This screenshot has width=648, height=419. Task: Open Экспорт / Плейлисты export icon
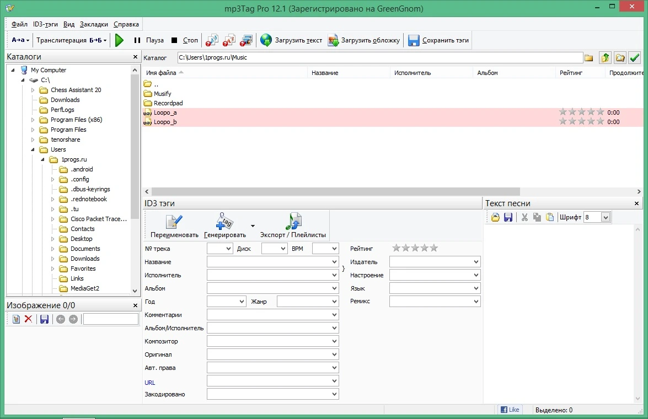pos(293,221)
